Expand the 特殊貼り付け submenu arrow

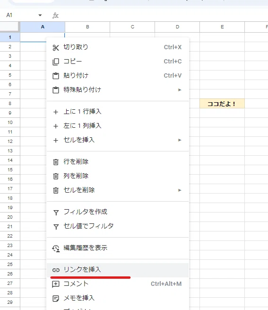pos(180,90)
